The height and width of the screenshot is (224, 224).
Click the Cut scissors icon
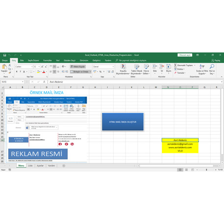10,65
